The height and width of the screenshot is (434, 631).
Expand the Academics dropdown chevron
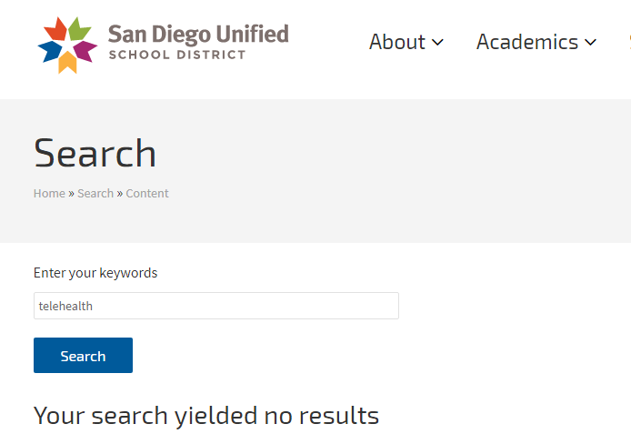tap(590, 42)
